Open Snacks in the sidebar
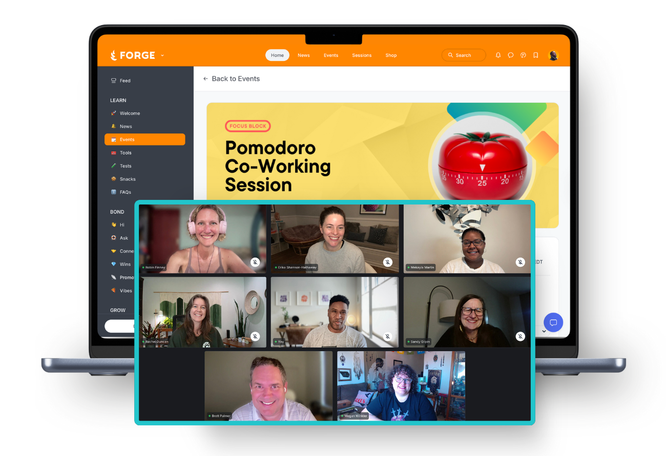The height and width of the screenshot is (456, 666). [128, 179]
